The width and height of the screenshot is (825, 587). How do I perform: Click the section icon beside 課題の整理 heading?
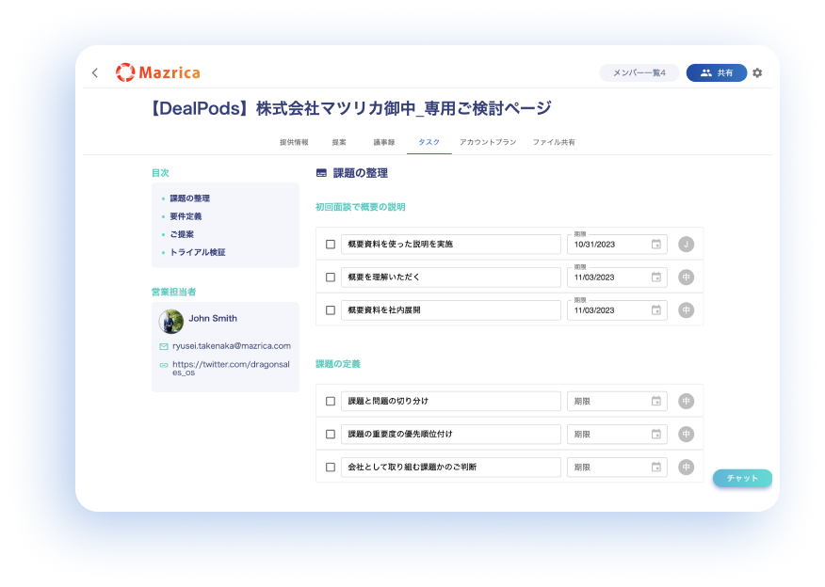[321, 173]
